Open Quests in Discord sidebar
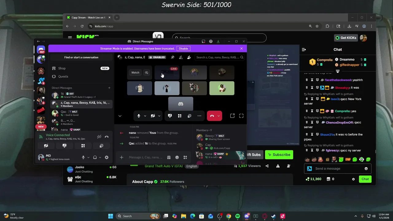Screen dimensions: 393x221 click(80, 76)
